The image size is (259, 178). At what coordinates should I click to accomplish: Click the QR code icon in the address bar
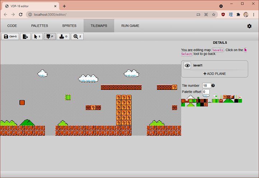(x=206, y=14)
